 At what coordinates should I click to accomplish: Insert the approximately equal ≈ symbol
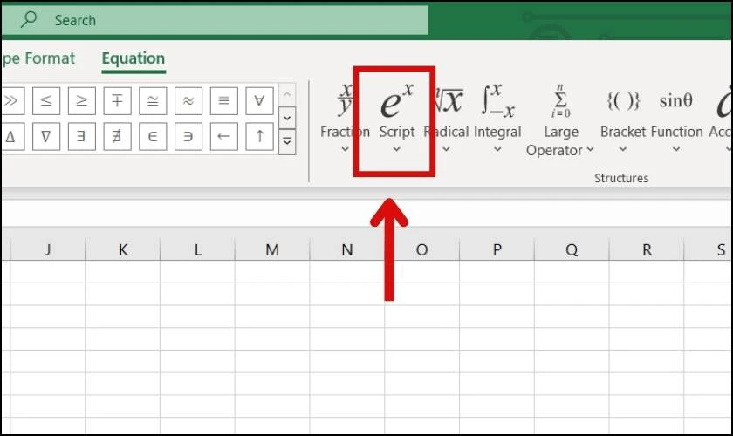pos(188,100)
